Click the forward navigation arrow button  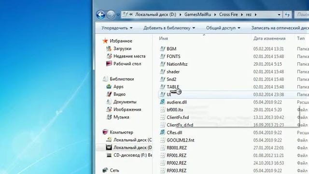(111, 14)
